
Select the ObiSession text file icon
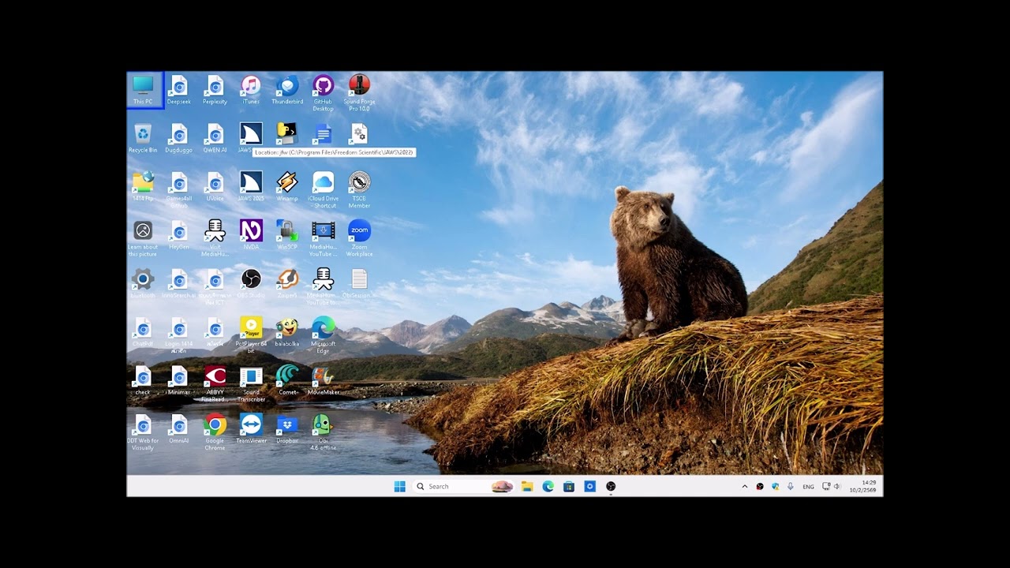coord(359,283)
